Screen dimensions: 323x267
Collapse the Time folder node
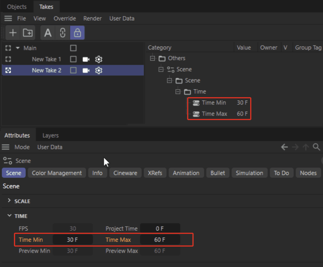click(178, 92)
